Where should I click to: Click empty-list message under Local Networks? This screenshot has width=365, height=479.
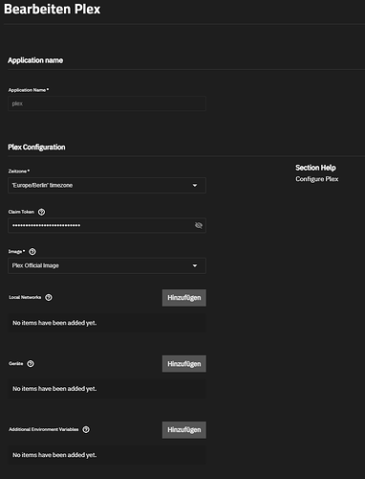(54, 323)
